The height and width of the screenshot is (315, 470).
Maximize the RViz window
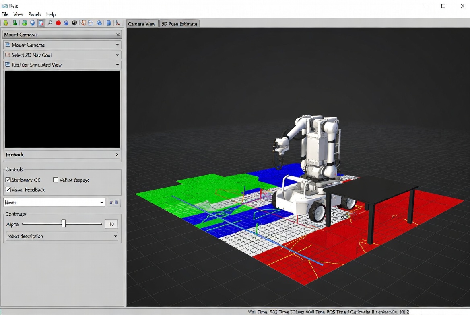point(443,6)
